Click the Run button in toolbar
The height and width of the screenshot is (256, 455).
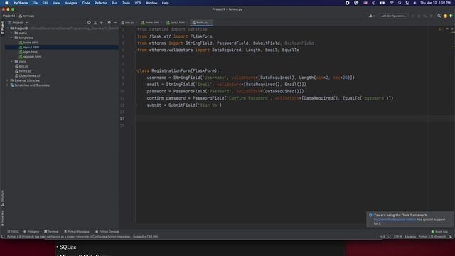[412, 16]
